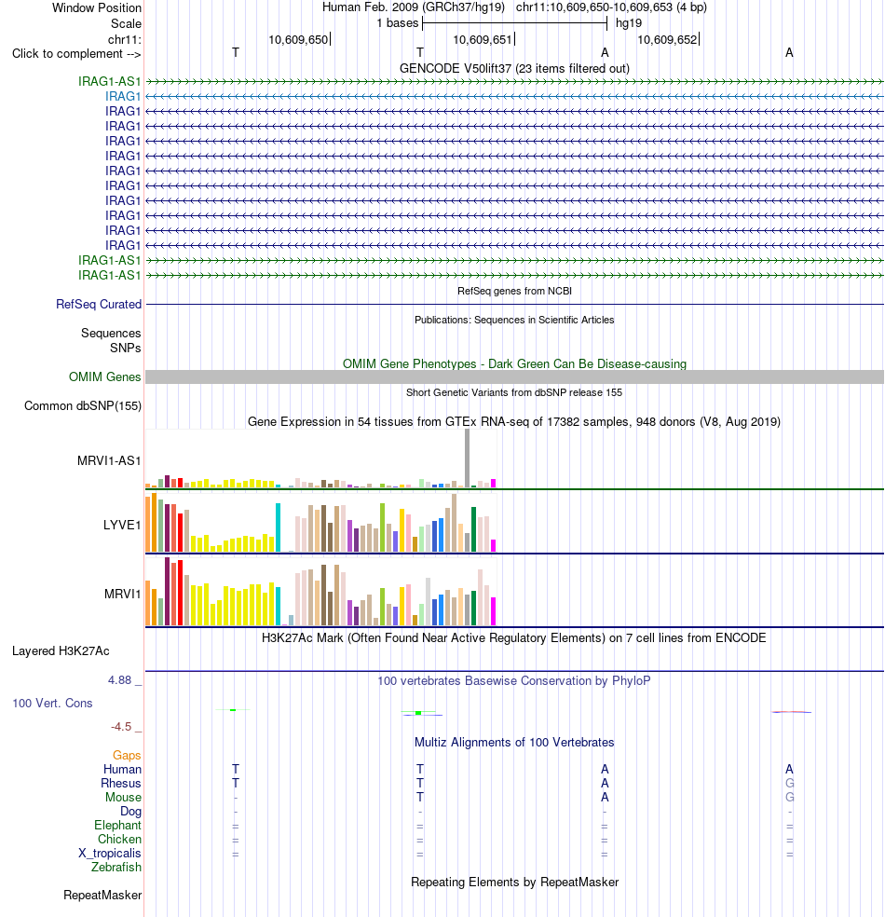This screenshot has width=885, height=917.
Task: Click '100 vertebrates Basewise Conservation by PhyloP' title
Action: point(514,680)
